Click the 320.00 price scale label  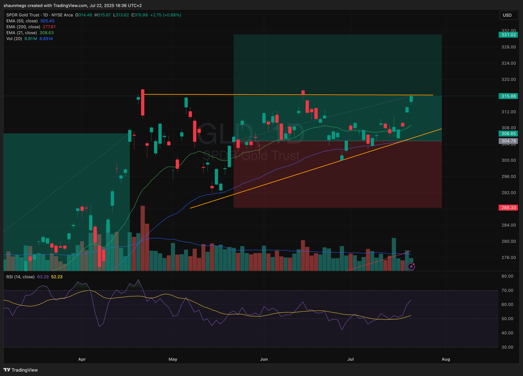[x=508, y=80]
